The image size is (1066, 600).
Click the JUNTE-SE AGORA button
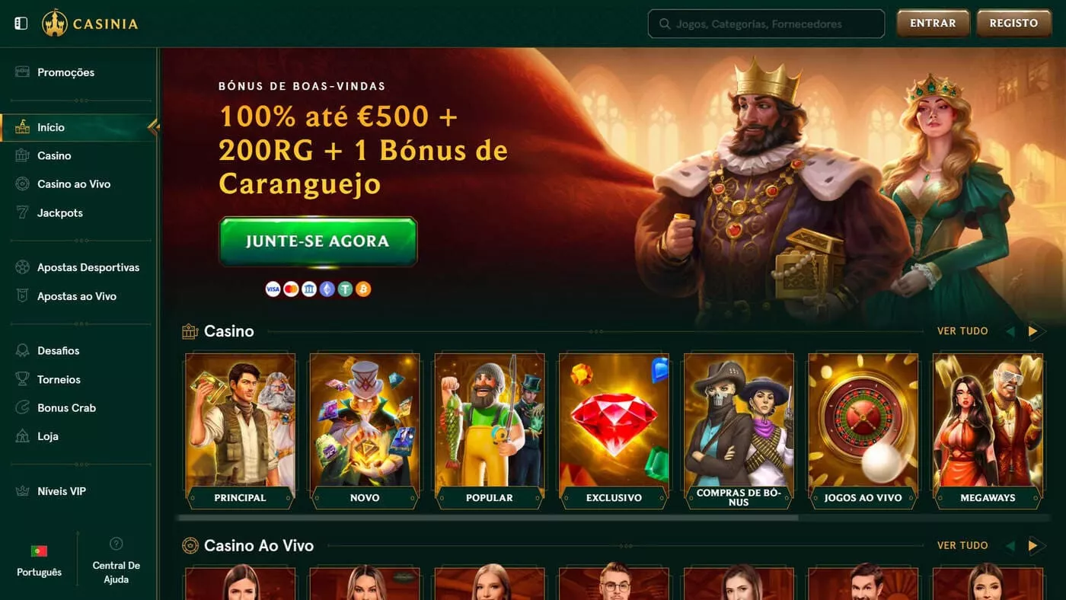point(318,241)
